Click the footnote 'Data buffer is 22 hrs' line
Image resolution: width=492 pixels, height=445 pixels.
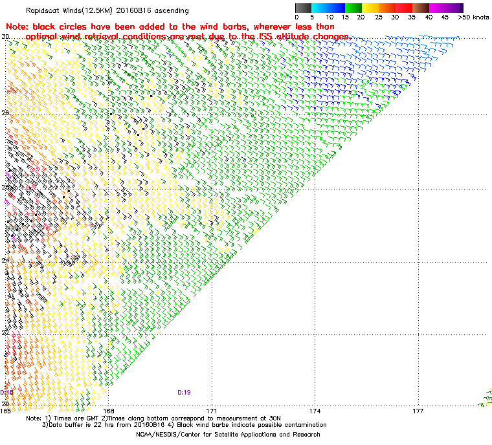pos(184,425)
